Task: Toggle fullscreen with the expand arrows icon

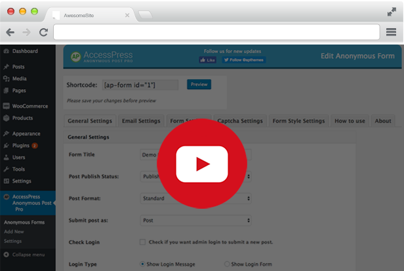Action: (x=392, y=12)
